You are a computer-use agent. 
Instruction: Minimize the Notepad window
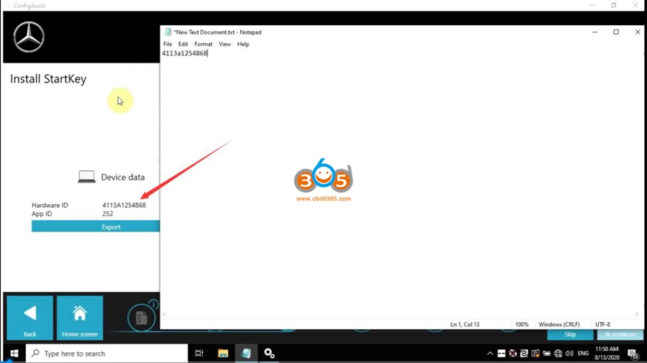point(595,32)
